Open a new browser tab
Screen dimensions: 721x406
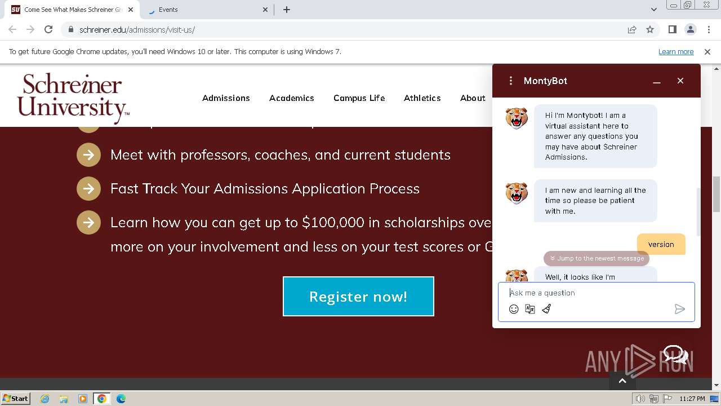coord(287,10)
